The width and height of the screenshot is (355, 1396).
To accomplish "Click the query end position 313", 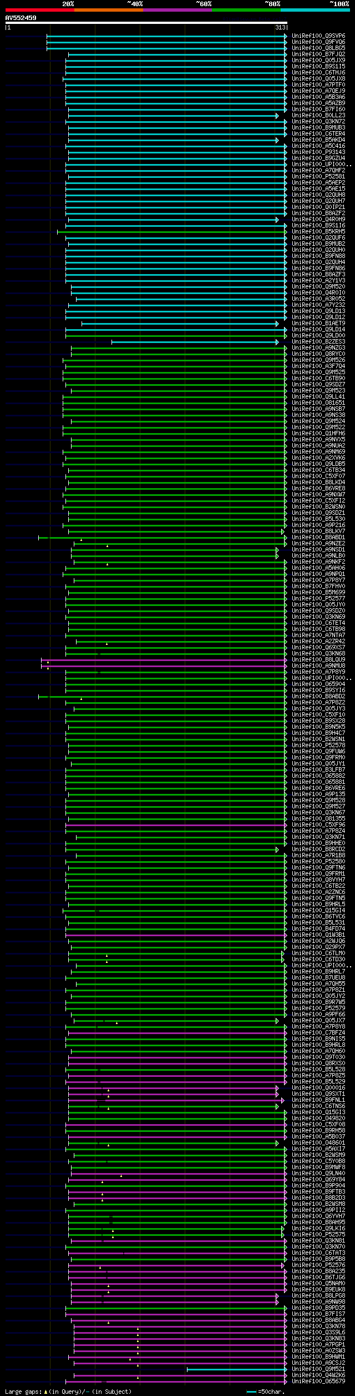I will tap(280, 28).
